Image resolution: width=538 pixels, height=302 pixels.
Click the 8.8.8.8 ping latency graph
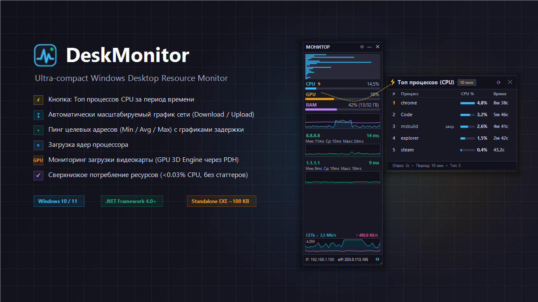tap(343, 150)
